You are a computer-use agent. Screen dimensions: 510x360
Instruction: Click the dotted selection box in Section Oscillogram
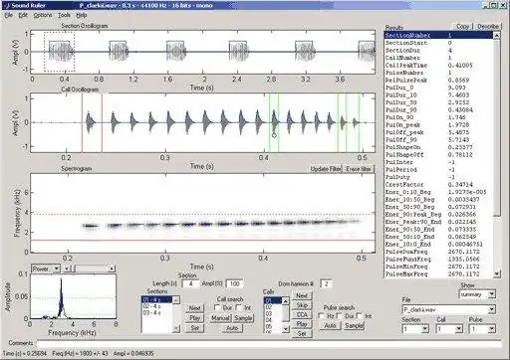(x=59, y=52)
